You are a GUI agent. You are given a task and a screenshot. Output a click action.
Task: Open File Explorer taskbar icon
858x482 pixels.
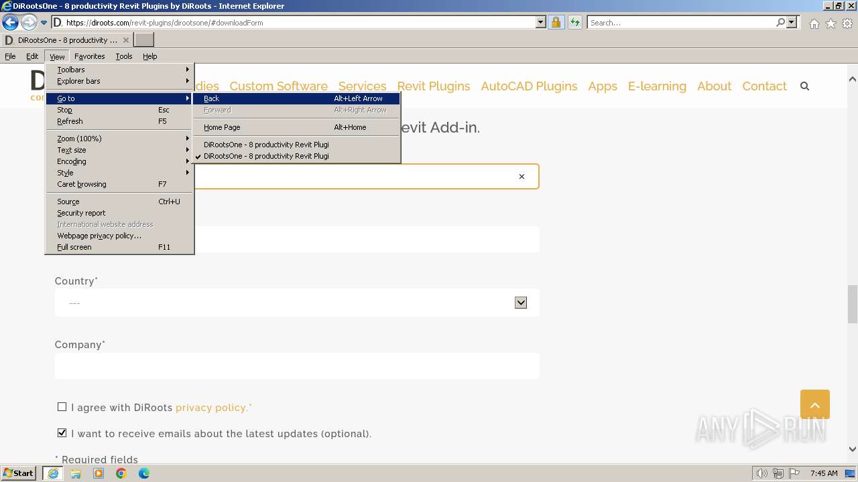(76, 473)
